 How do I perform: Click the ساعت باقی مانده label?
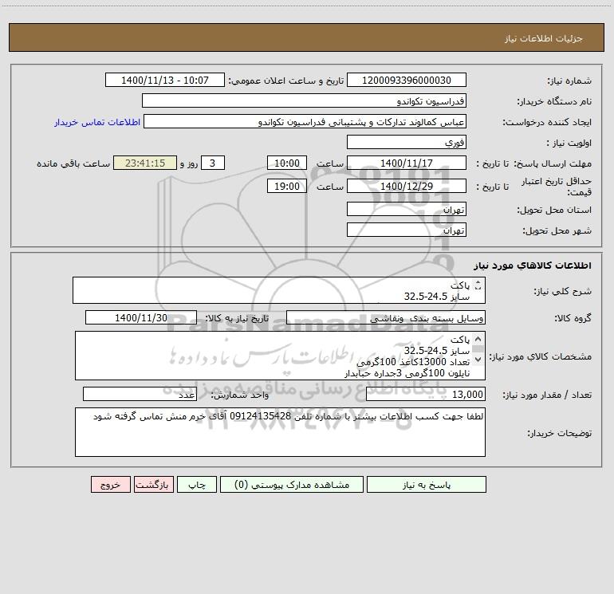click(x=73, y=163)
